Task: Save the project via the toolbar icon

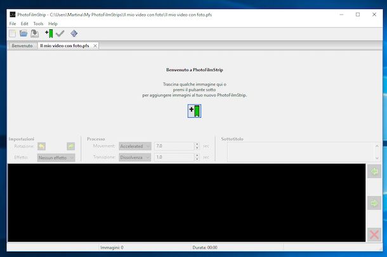Action: click(x=34, y=33)
